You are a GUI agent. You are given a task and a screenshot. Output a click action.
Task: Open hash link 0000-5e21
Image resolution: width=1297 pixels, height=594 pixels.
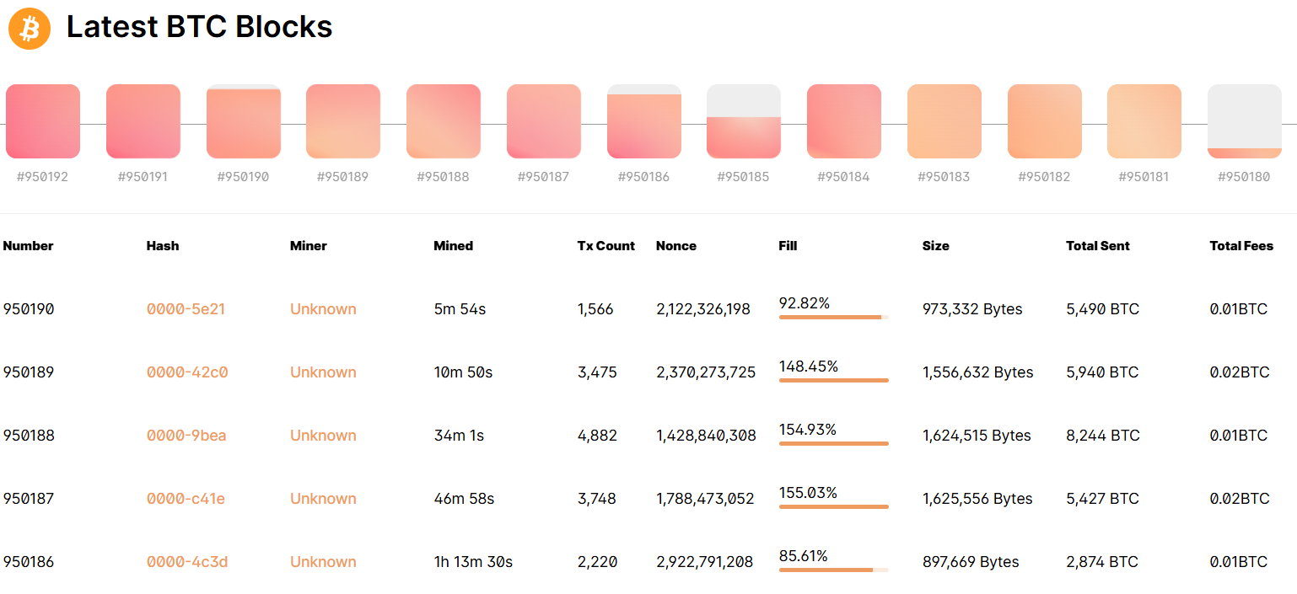point(186,309)
